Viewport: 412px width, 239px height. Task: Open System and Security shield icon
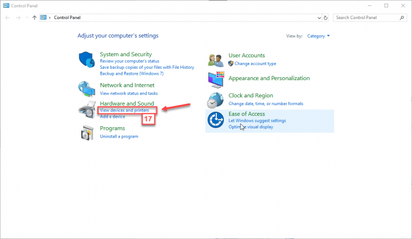pos(87,60)
